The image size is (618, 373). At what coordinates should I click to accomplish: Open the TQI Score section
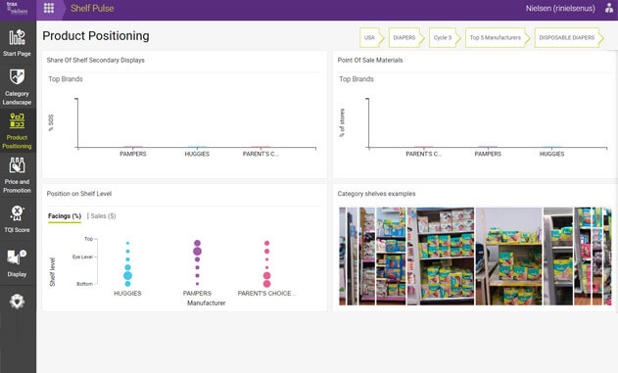[17, 218]
